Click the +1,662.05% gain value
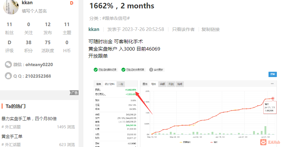The width and height of the screenshot is (283, 147). coord(131,90)
